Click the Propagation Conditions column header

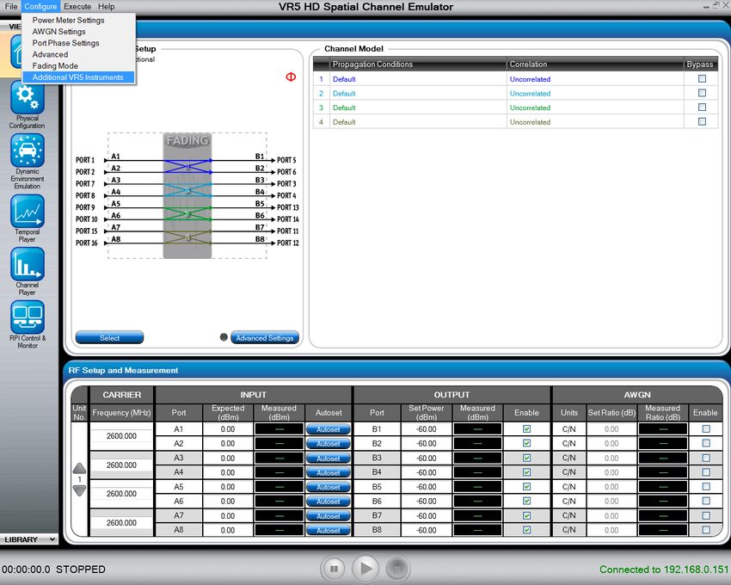coord(418,65)
